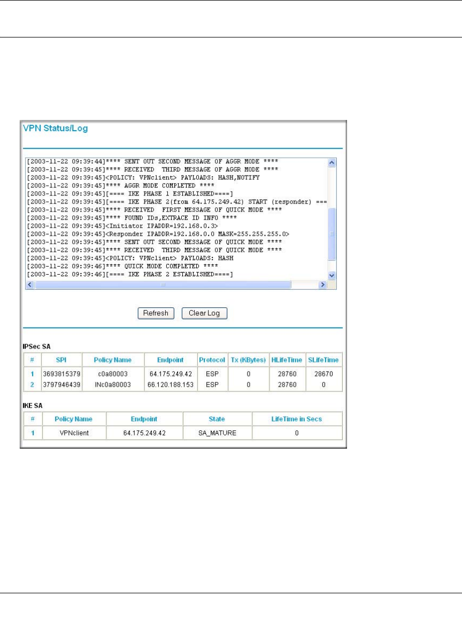462x634 pixels.
Task: Click the Refresh button
Action: pos(156,313)
